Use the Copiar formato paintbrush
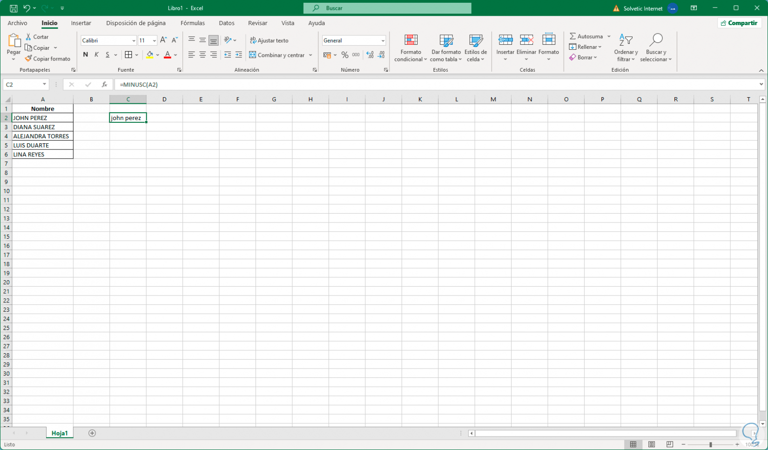This screenshot has width=768, height=450. (x=47, y=59)
